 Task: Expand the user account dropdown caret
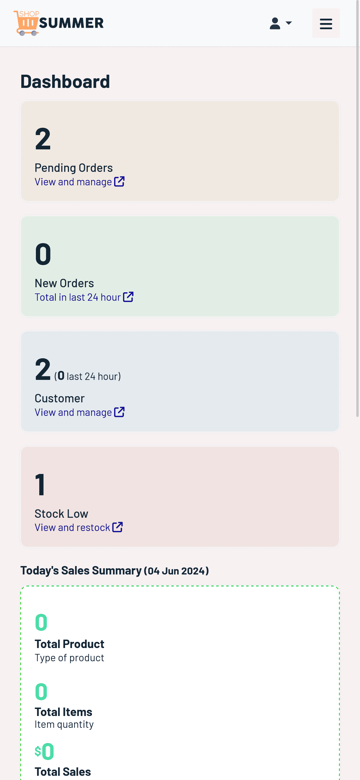click(288, 23)
